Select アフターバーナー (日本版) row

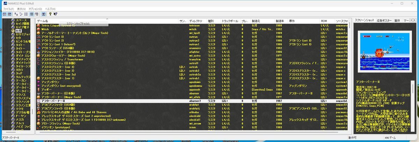(192, 93)
